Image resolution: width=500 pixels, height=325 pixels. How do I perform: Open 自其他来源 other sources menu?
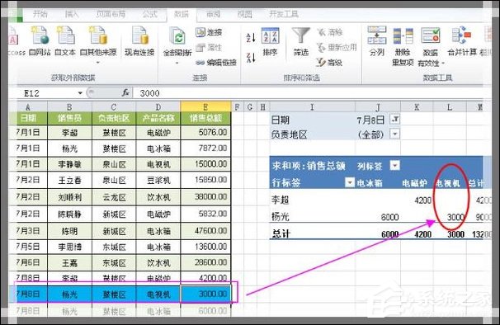98,45
